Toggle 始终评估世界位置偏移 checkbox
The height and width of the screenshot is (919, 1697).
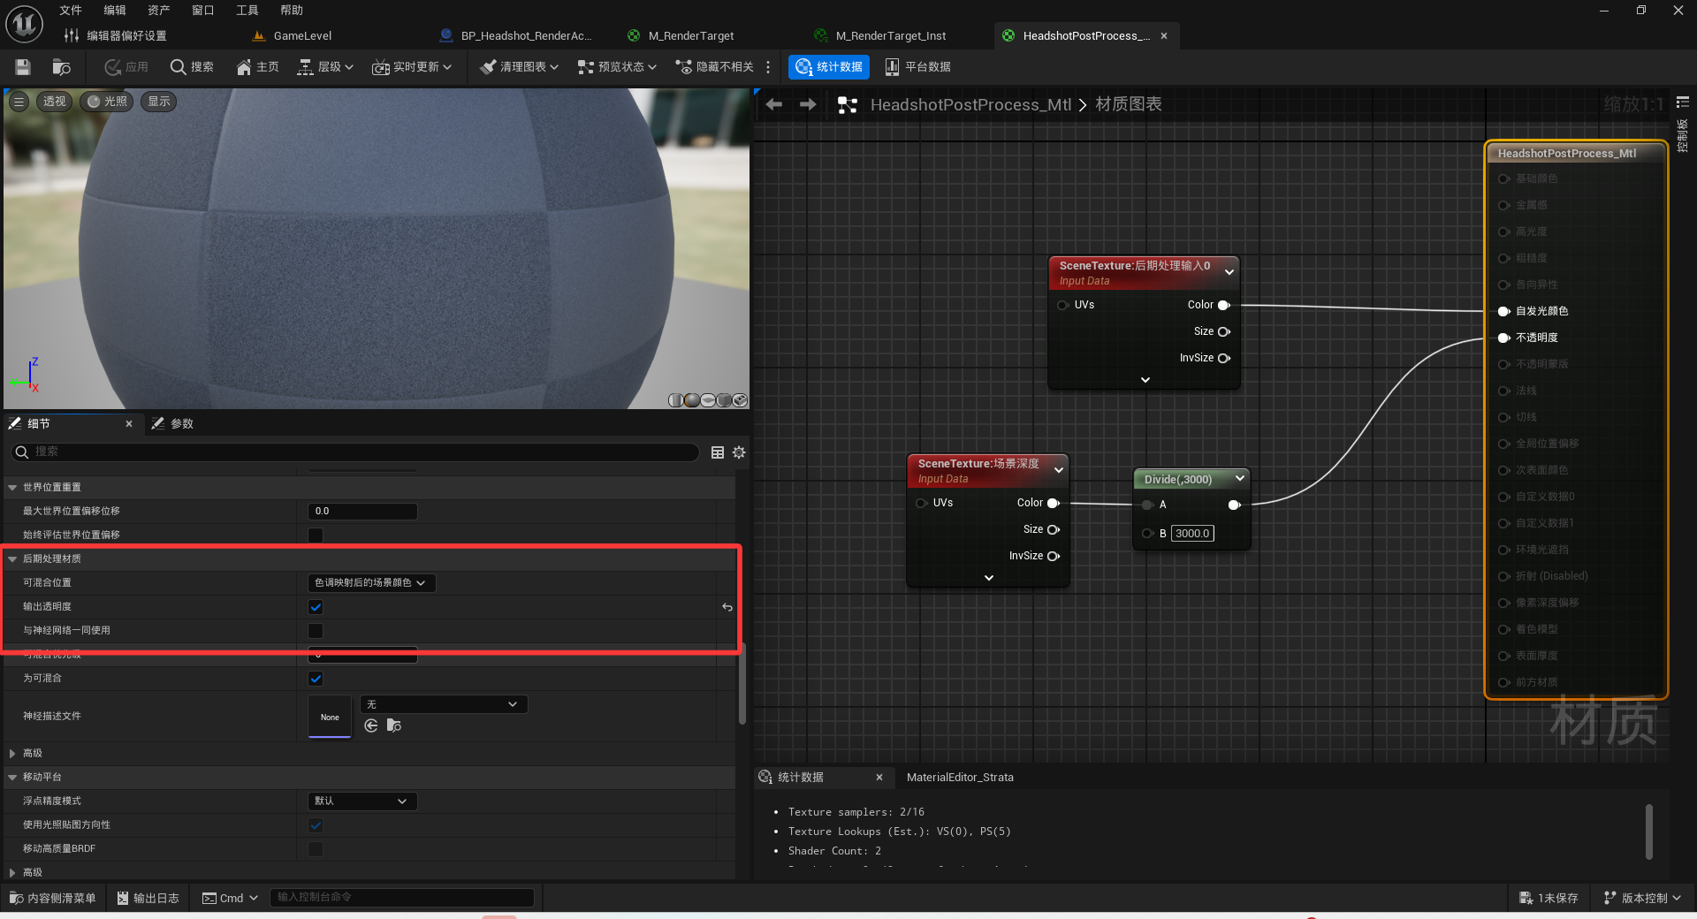coord(316,535)
